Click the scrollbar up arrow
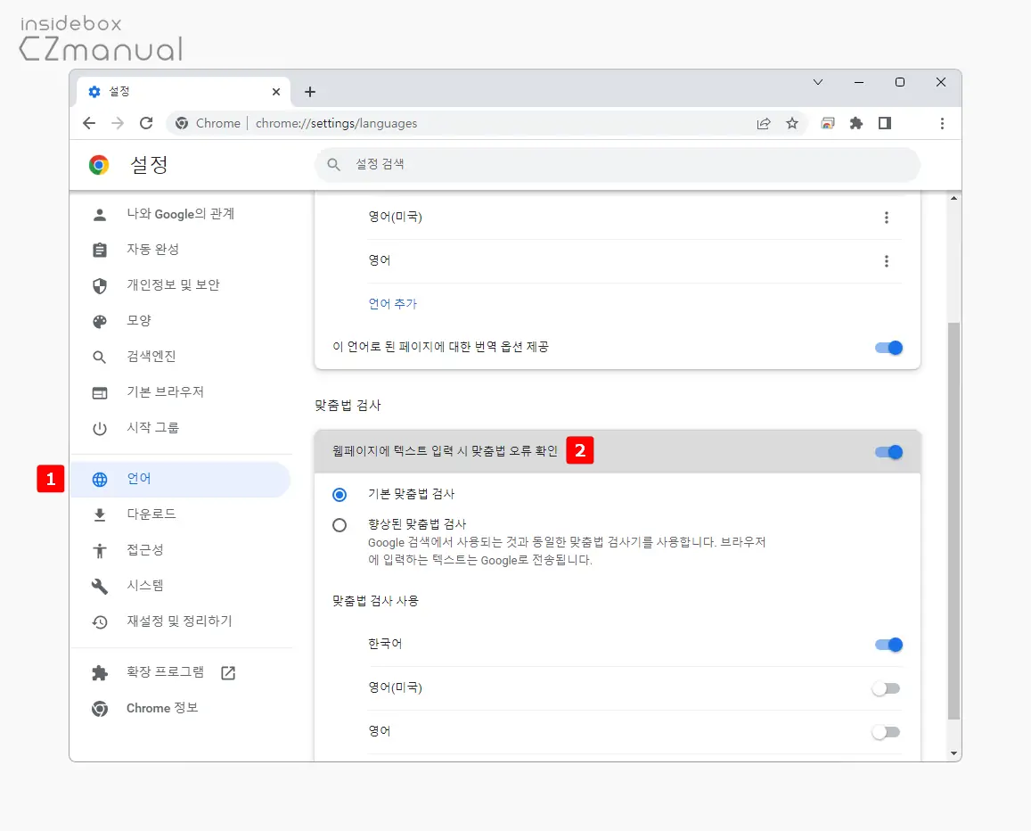 click(x=953, y=198)
